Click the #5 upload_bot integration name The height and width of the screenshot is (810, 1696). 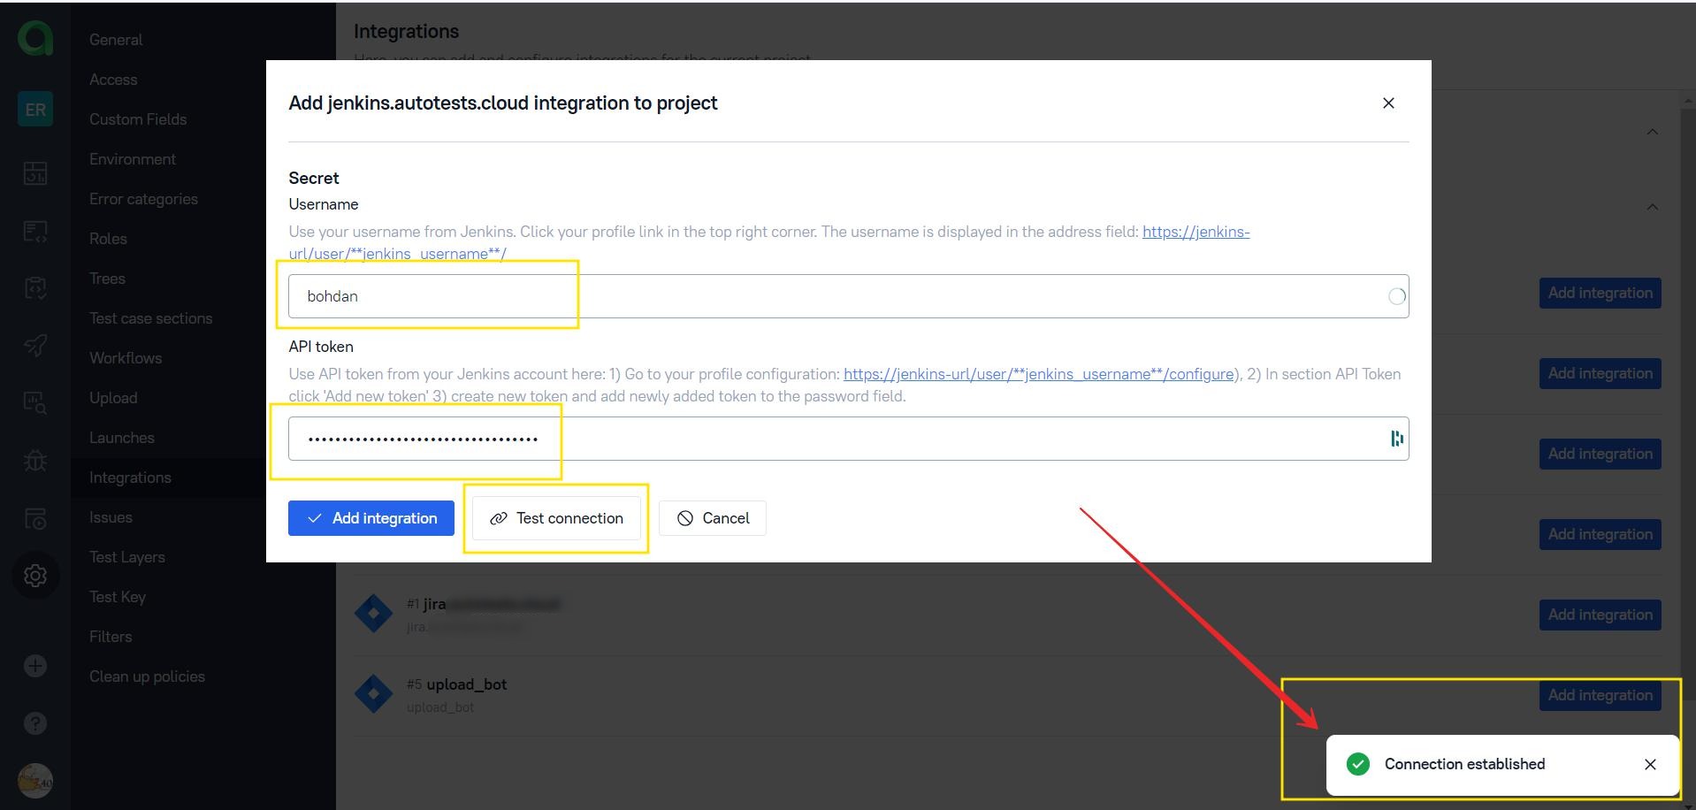pyautogui.click(x=466, y=684)
